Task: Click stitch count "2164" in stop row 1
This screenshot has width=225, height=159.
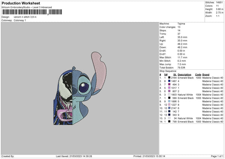Action: point(174,78)
